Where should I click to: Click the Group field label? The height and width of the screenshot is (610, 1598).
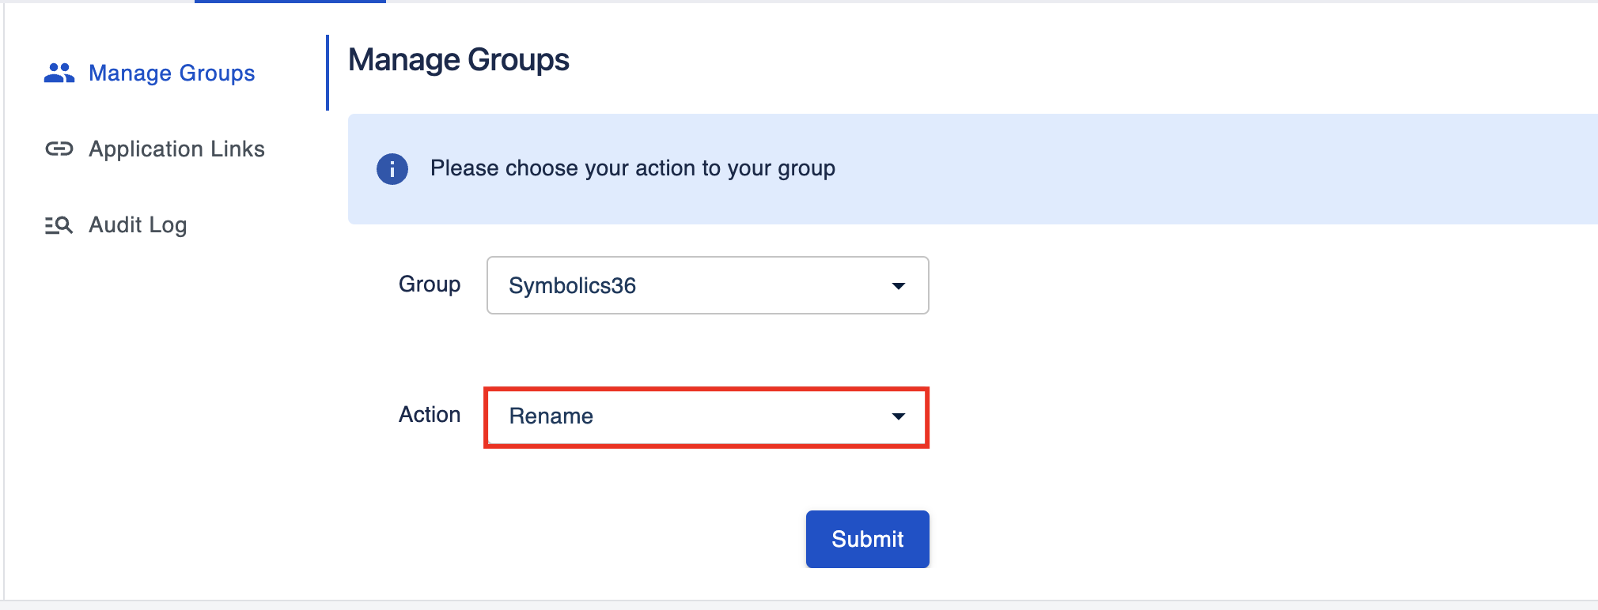429,284
